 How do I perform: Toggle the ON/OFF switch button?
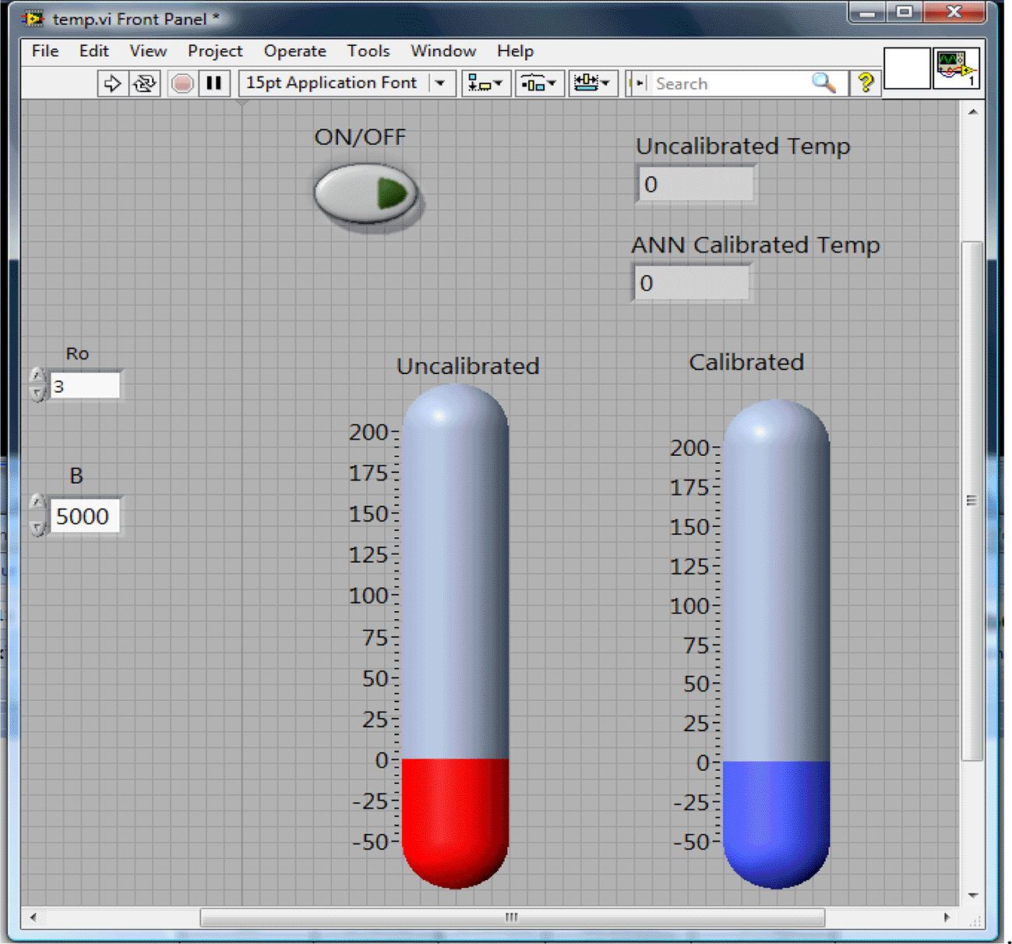point(366,193)
